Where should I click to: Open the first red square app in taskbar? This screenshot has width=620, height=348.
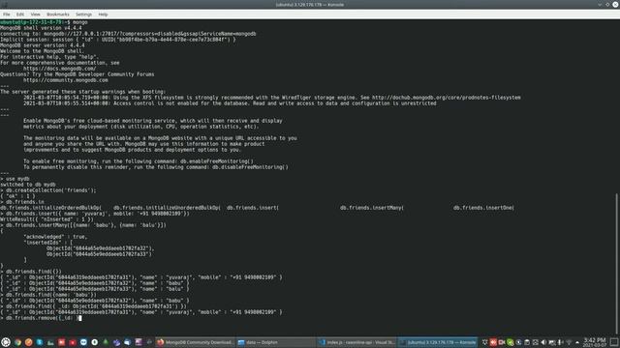pos(61,342)
